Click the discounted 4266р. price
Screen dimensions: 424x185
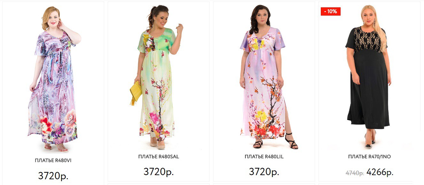[380, 172]
